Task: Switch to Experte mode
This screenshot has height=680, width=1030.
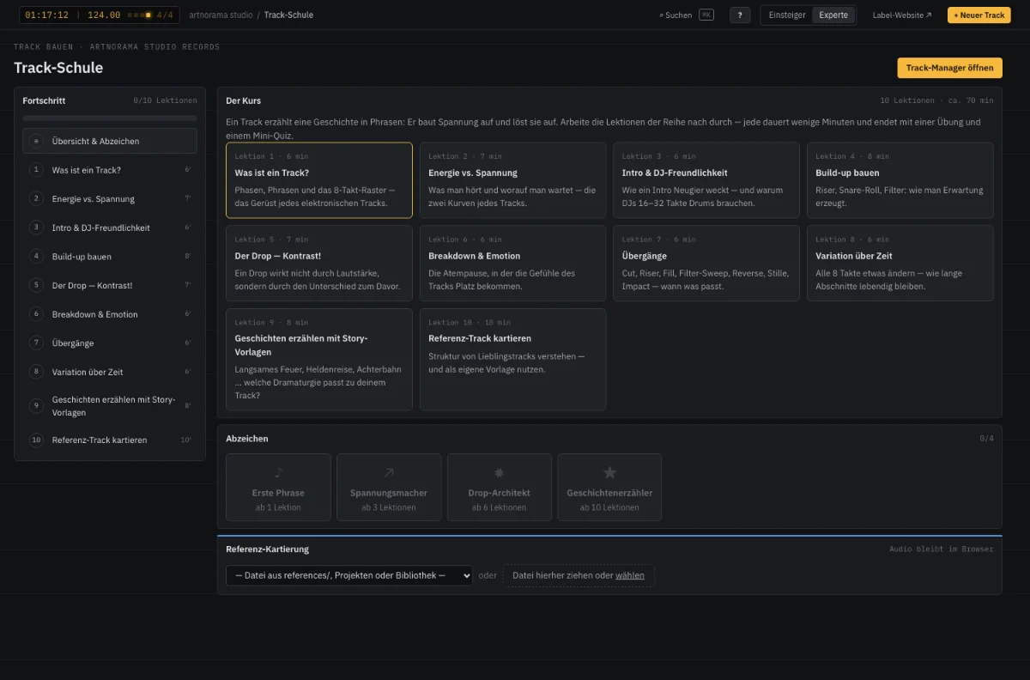Action: (x=833, y=15)
